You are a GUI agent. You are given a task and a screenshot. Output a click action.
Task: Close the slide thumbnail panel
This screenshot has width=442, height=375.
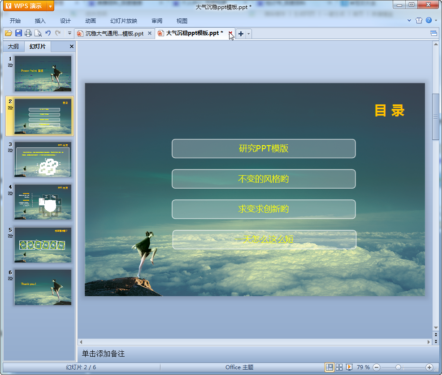click(x=72, y=47)
